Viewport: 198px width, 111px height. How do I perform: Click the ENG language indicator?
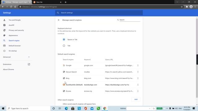[180, 109]
